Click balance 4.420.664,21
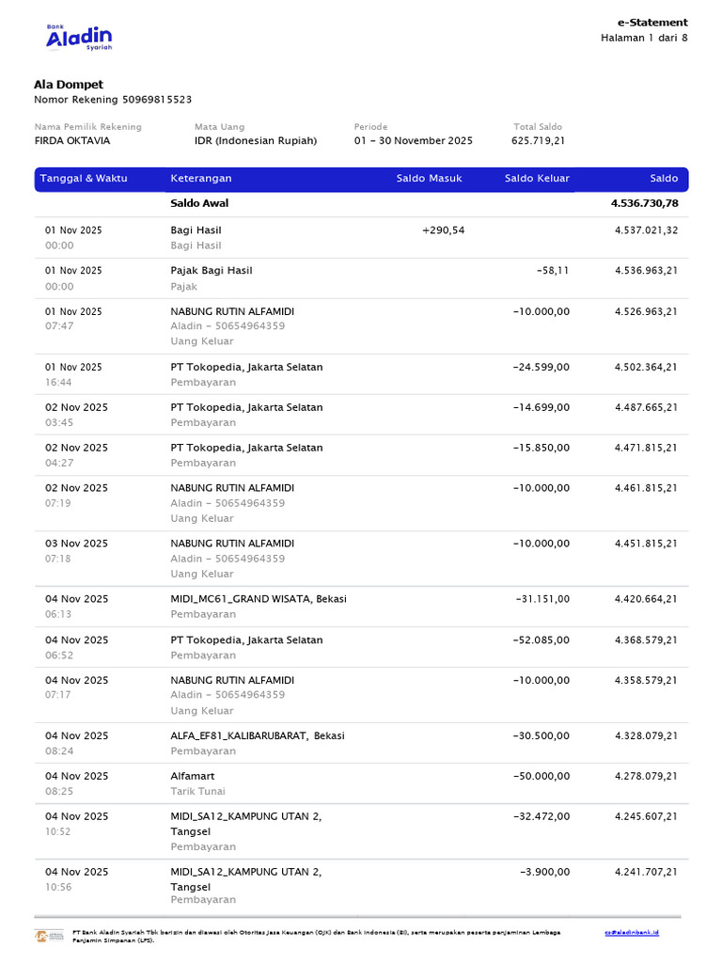This screenshot has width=722, height=963. click(647, 599)
